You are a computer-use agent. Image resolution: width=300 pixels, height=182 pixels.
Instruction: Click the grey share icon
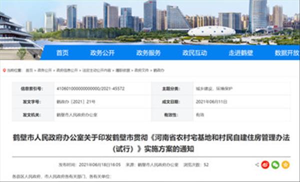[257, 165]
